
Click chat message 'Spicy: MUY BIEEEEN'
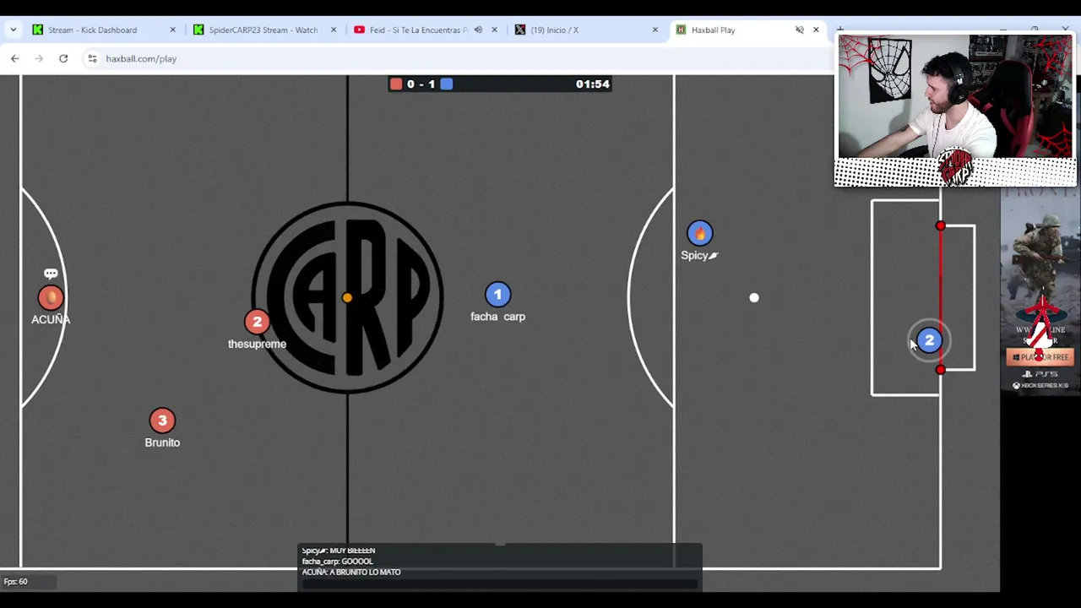[x=338, y=551]
